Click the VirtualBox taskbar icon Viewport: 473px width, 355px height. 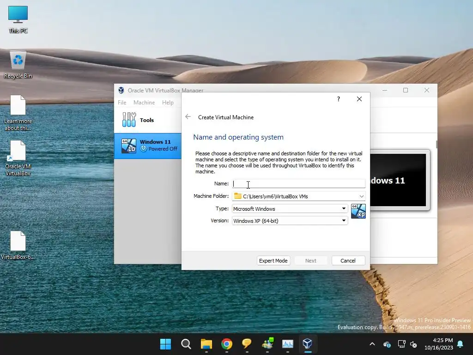click(x=307, y=343)
